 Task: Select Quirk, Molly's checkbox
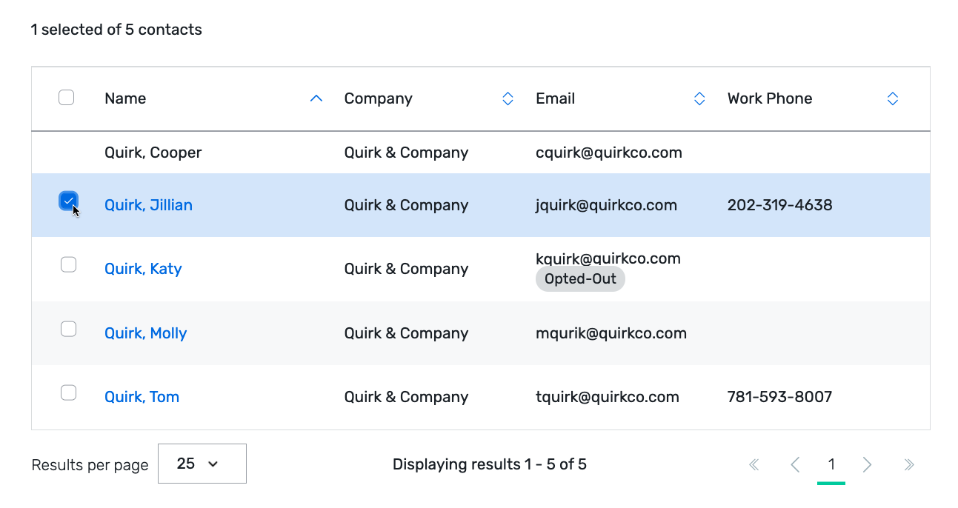click(x=68, y=328)
